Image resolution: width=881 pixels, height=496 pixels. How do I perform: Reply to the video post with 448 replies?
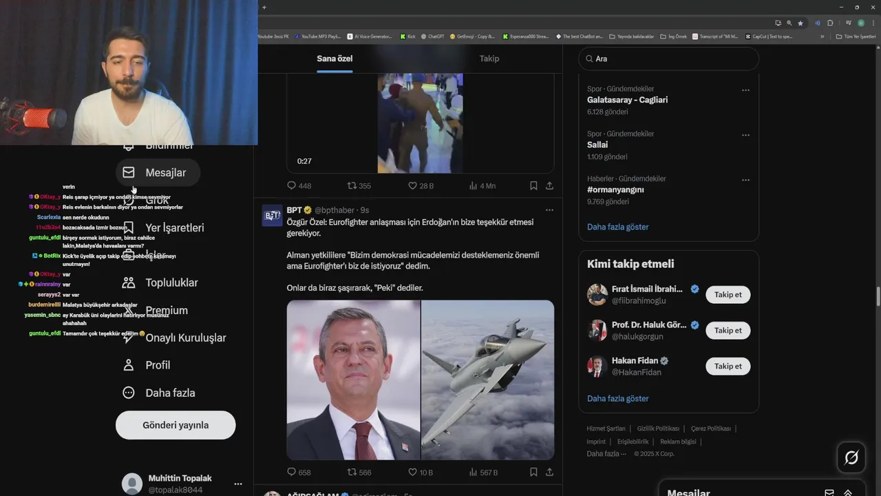[299, 185]
